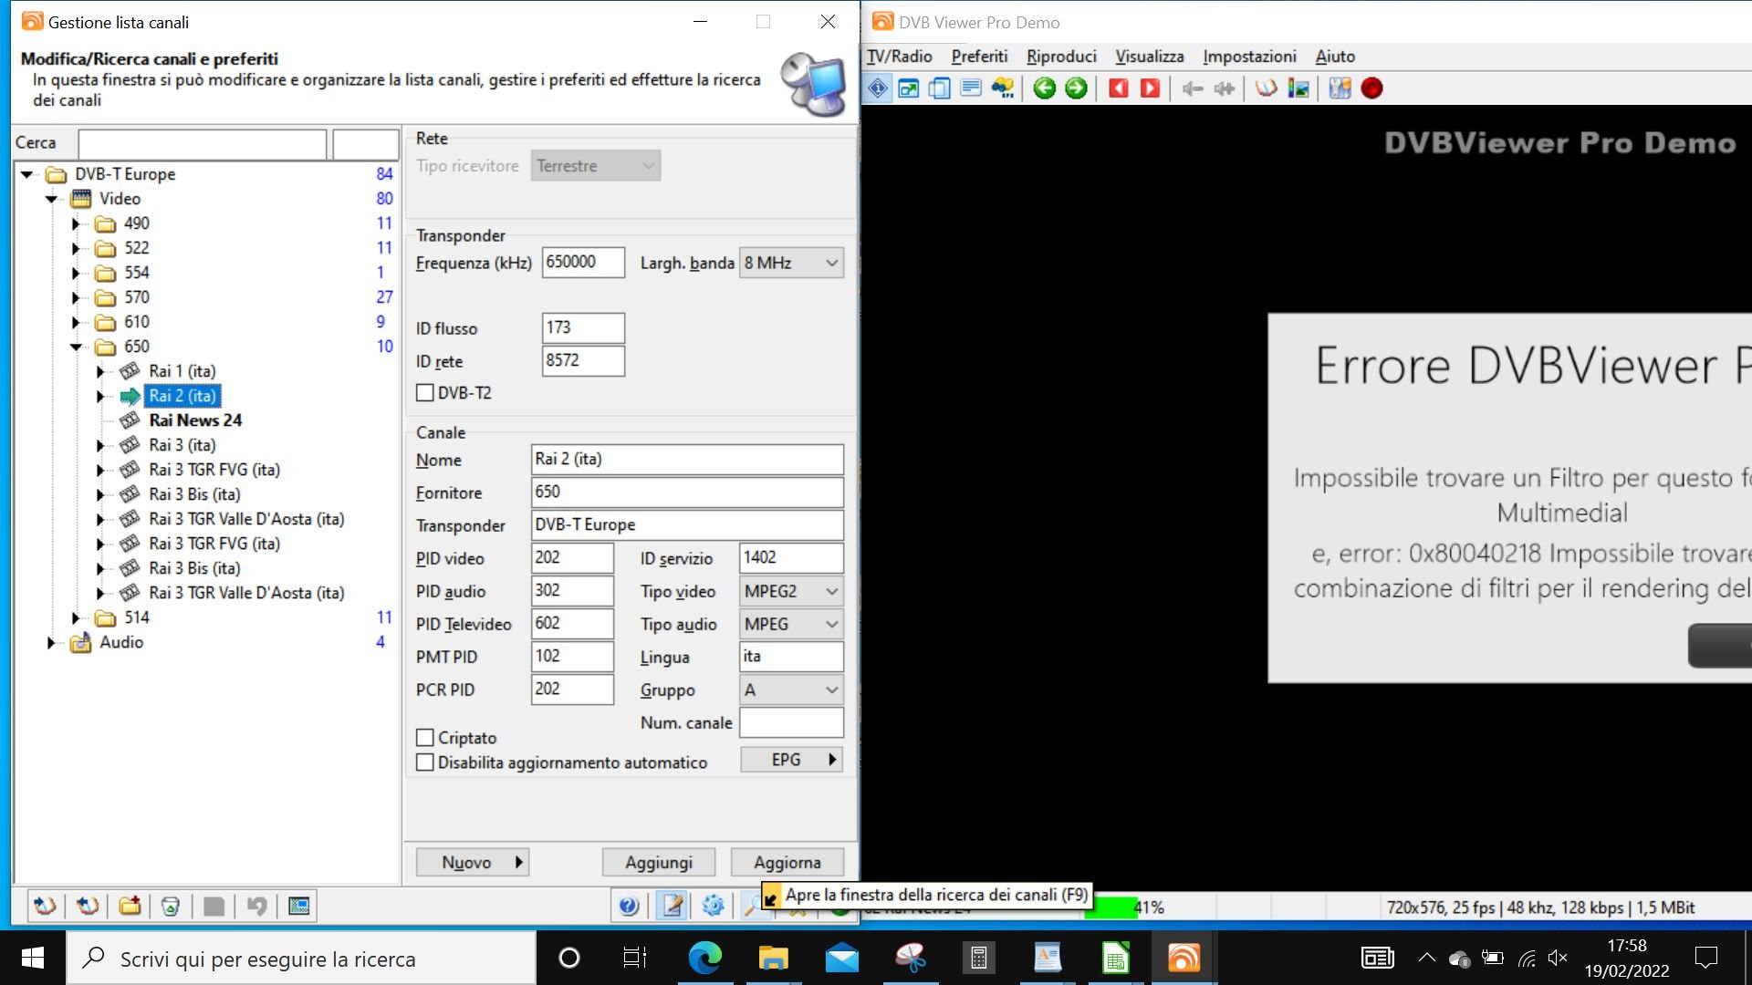Viewport: 1752px width, 985px height.
Task: Open the Visualizza menu
Action: click(x=1150, y=57)
